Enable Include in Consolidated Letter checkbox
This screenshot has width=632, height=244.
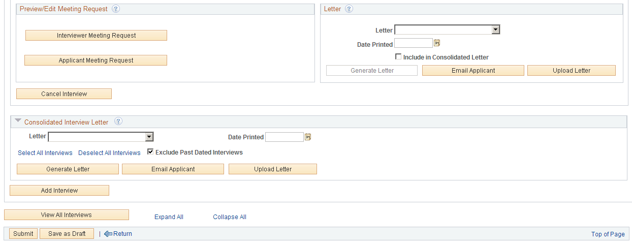pos(398,57)
